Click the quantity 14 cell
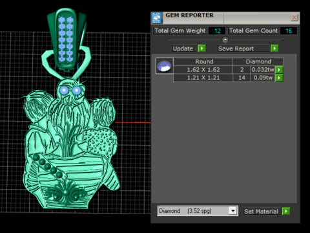Screen dimensions: 310x233 click(x=242, y=78)
